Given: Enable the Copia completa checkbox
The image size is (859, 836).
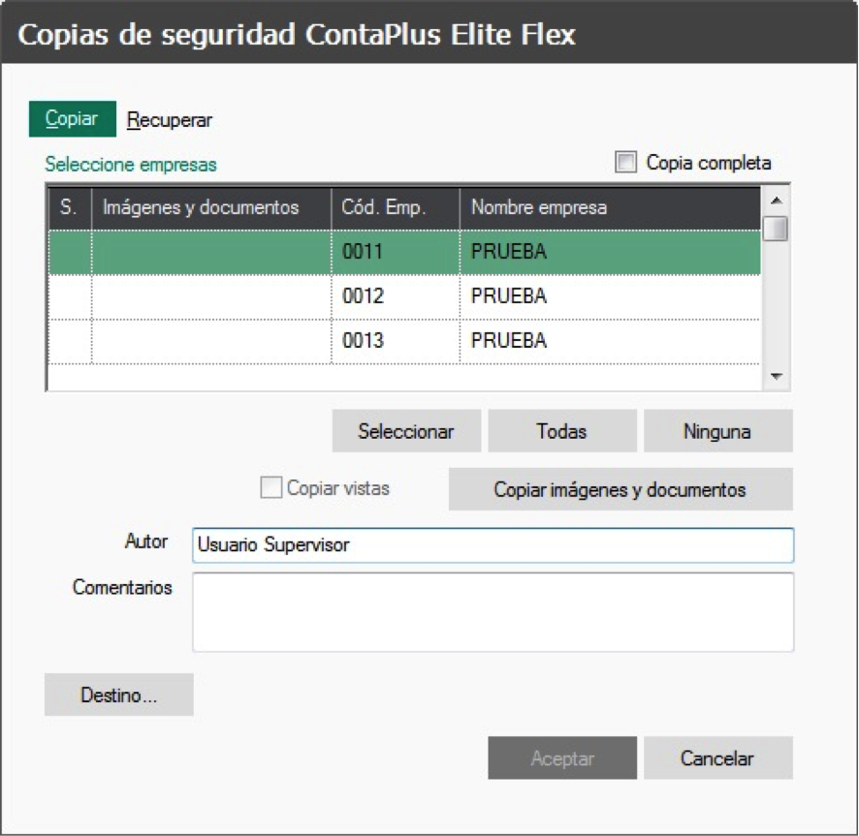Looking at the screenshot, I should pos(625,162).
